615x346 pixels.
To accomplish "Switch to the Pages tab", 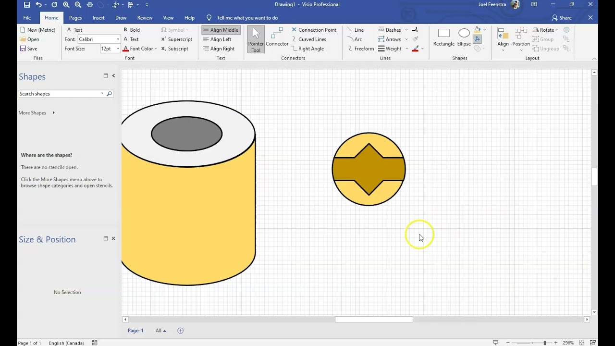I will coord(75,18).
